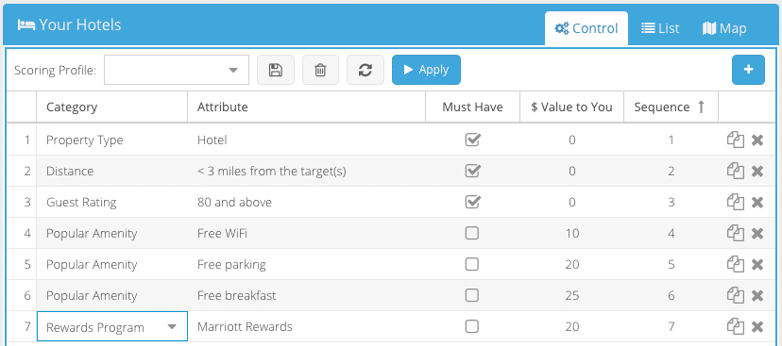Image resolution: width=782 pixels, height=346 pixels.
Task: Open the Map tab
Action: tap(724, 28)
